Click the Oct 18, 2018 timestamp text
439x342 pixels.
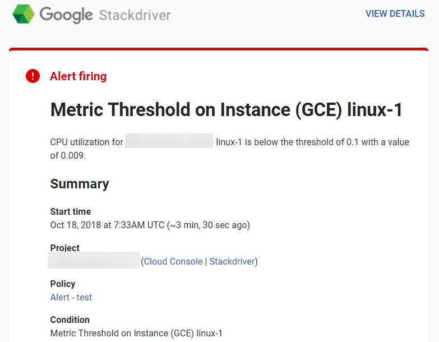click(150, 225)
